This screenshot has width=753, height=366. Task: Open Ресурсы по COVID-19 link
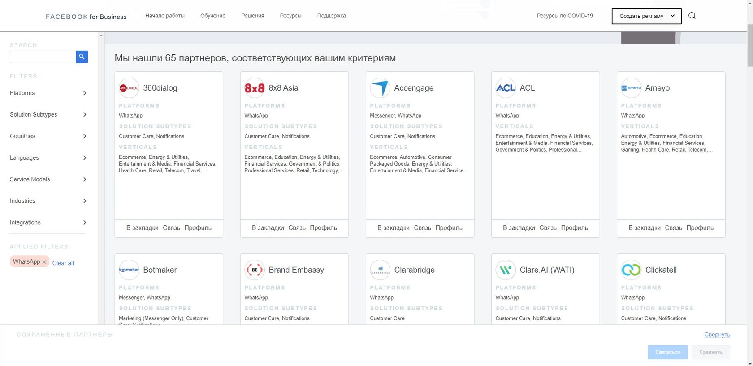tap(565, 16)
